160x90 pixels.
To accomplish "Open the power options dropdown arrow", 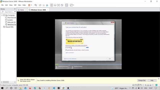I will coord(31,5).
